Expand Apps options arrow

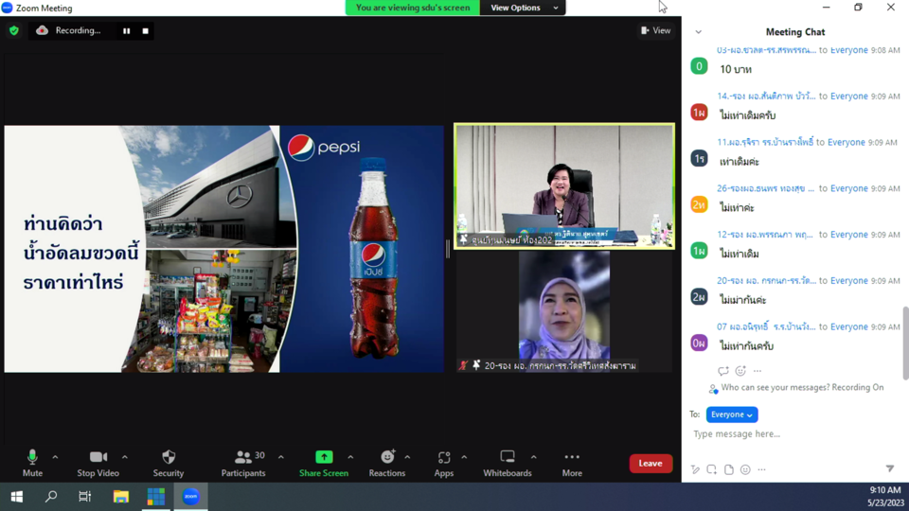(464, 457)
